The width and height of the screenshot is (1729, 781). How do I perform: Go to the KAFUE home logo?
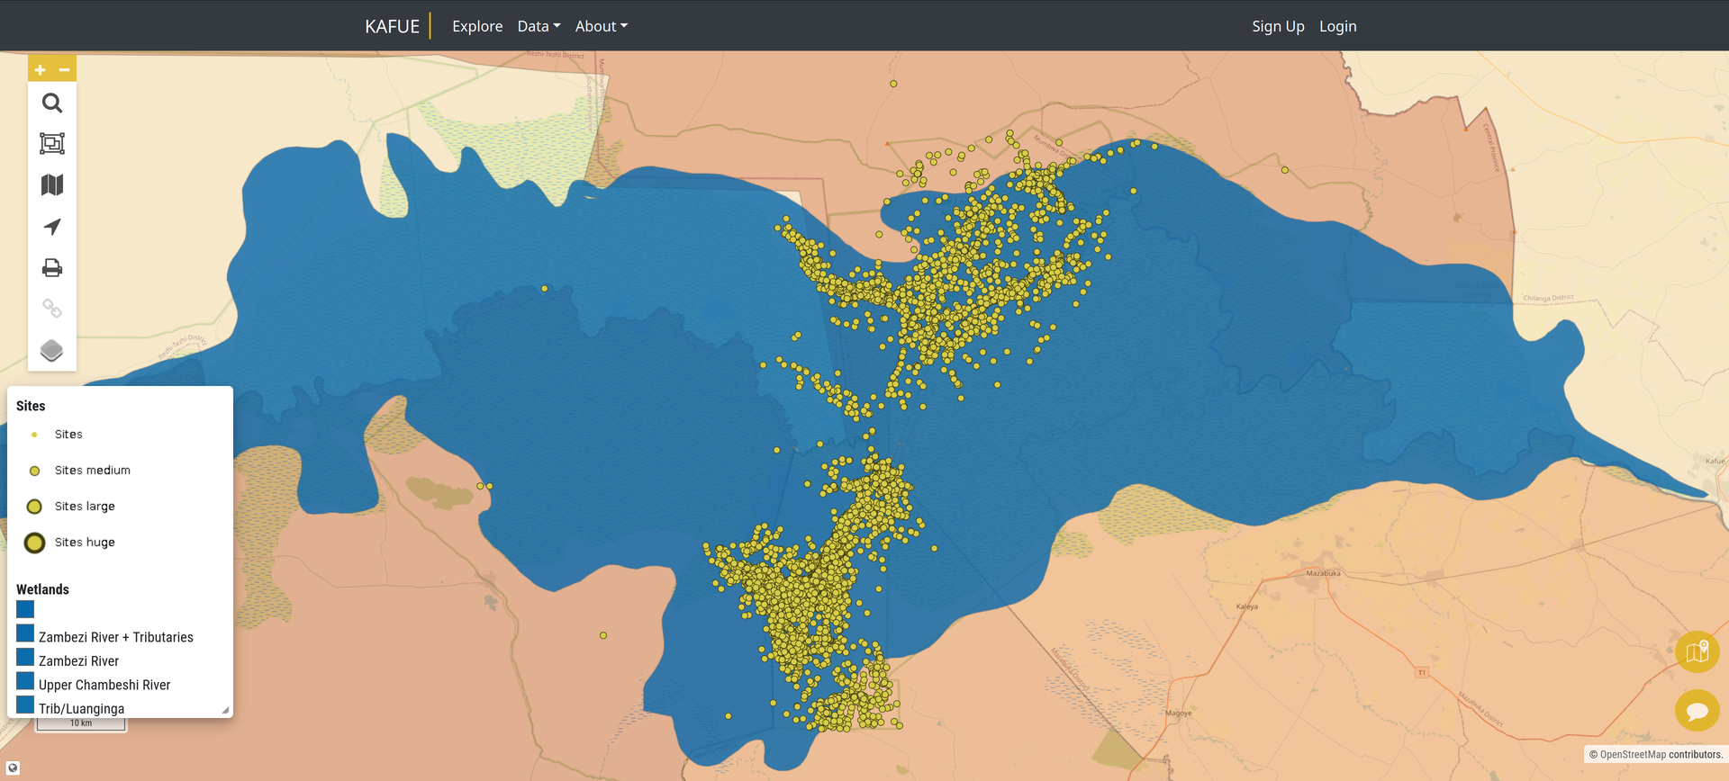point(392,26)
